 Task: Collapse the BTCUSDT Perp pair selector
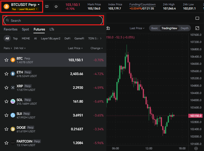39,4
